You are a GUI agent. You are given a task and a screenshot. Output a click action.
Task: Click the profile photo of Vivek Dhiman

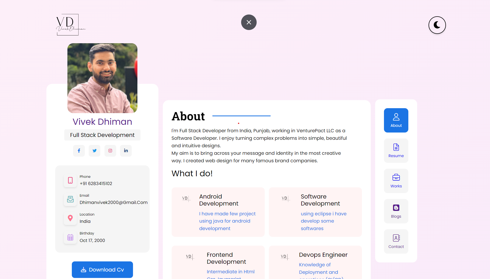coord(102,78)
